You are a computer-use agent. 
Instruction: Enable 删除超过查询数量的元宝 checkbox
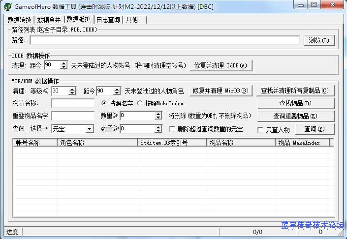click(x=172, y=129)
